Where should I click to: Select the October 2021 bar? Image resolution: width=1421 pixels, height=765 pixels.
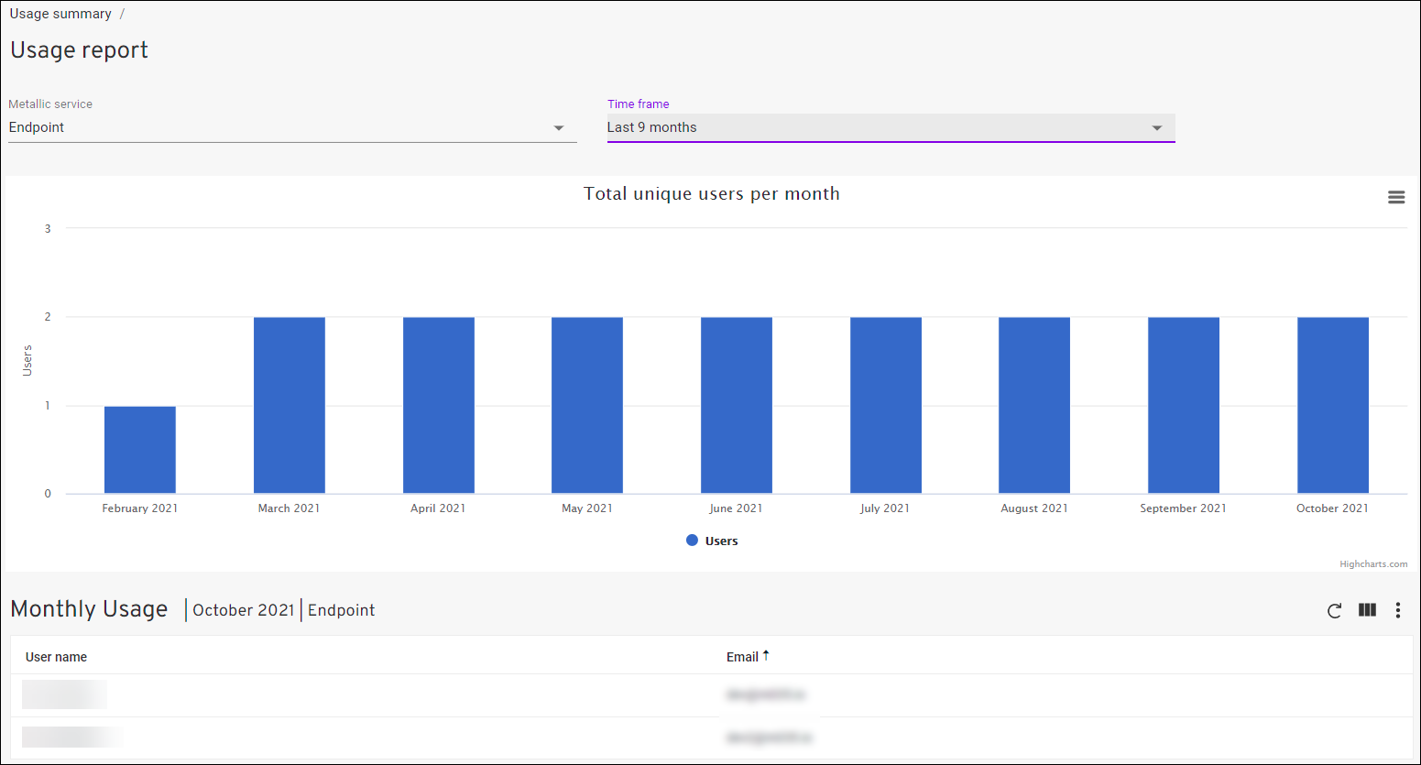point(1332,403)
